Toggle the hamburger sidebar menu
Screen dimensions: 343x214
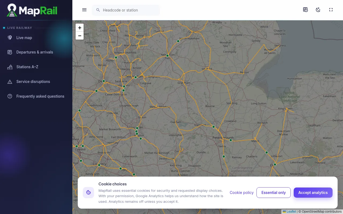(x=84, y=10)
